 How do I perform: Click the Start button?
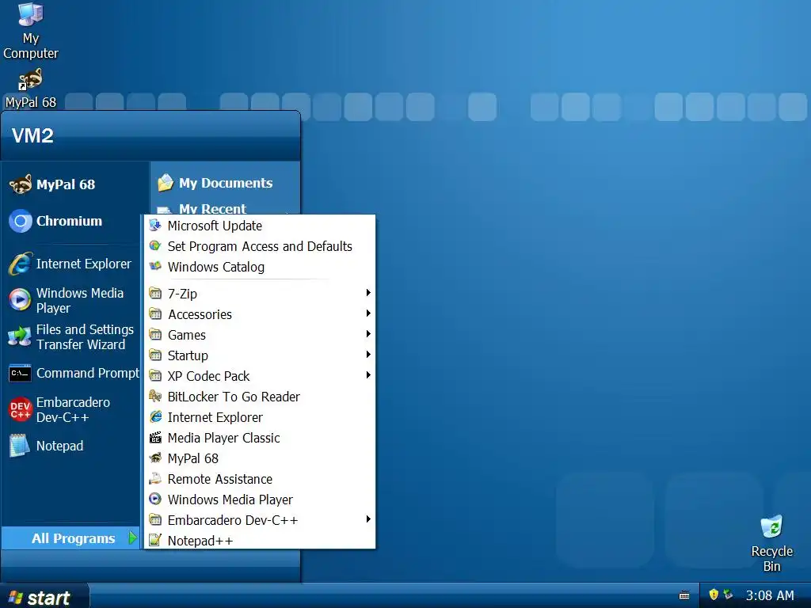point(44,596)
